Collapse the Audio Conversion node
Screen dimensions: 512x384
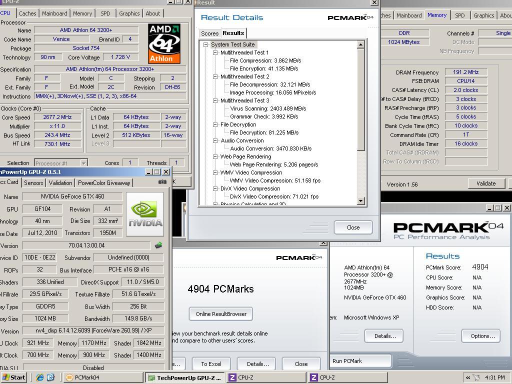tap(215, 140)
